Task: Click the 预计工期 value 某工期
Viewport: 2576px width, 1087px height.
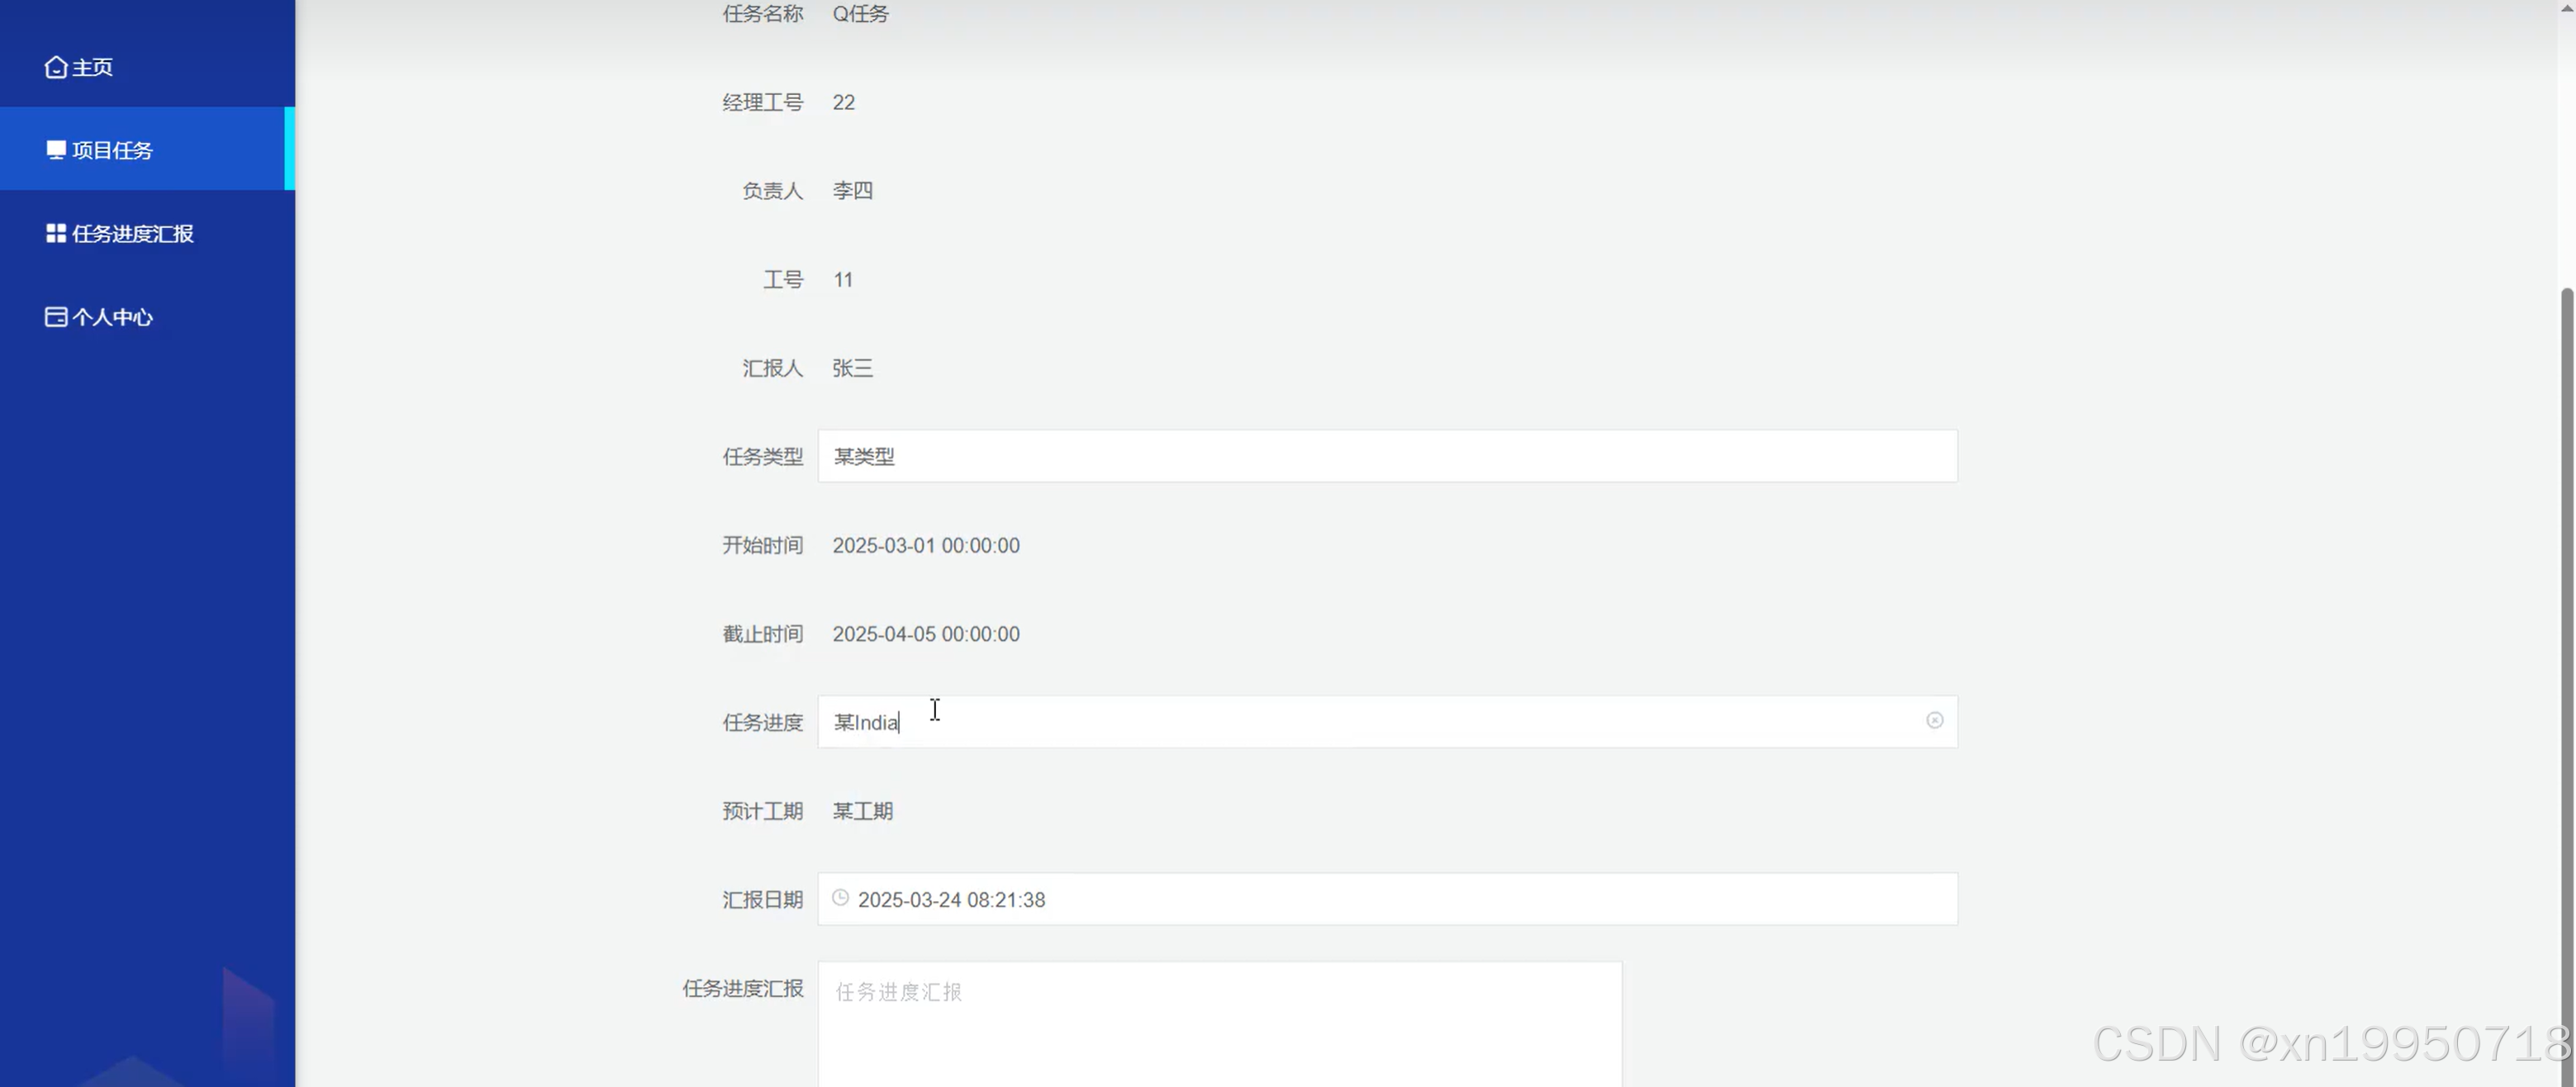Action: (862, 811)
